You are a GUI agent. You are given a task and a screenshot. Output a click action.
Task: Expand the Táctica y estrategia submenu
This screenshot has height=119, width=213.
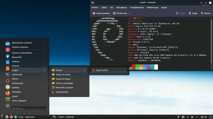69,83
